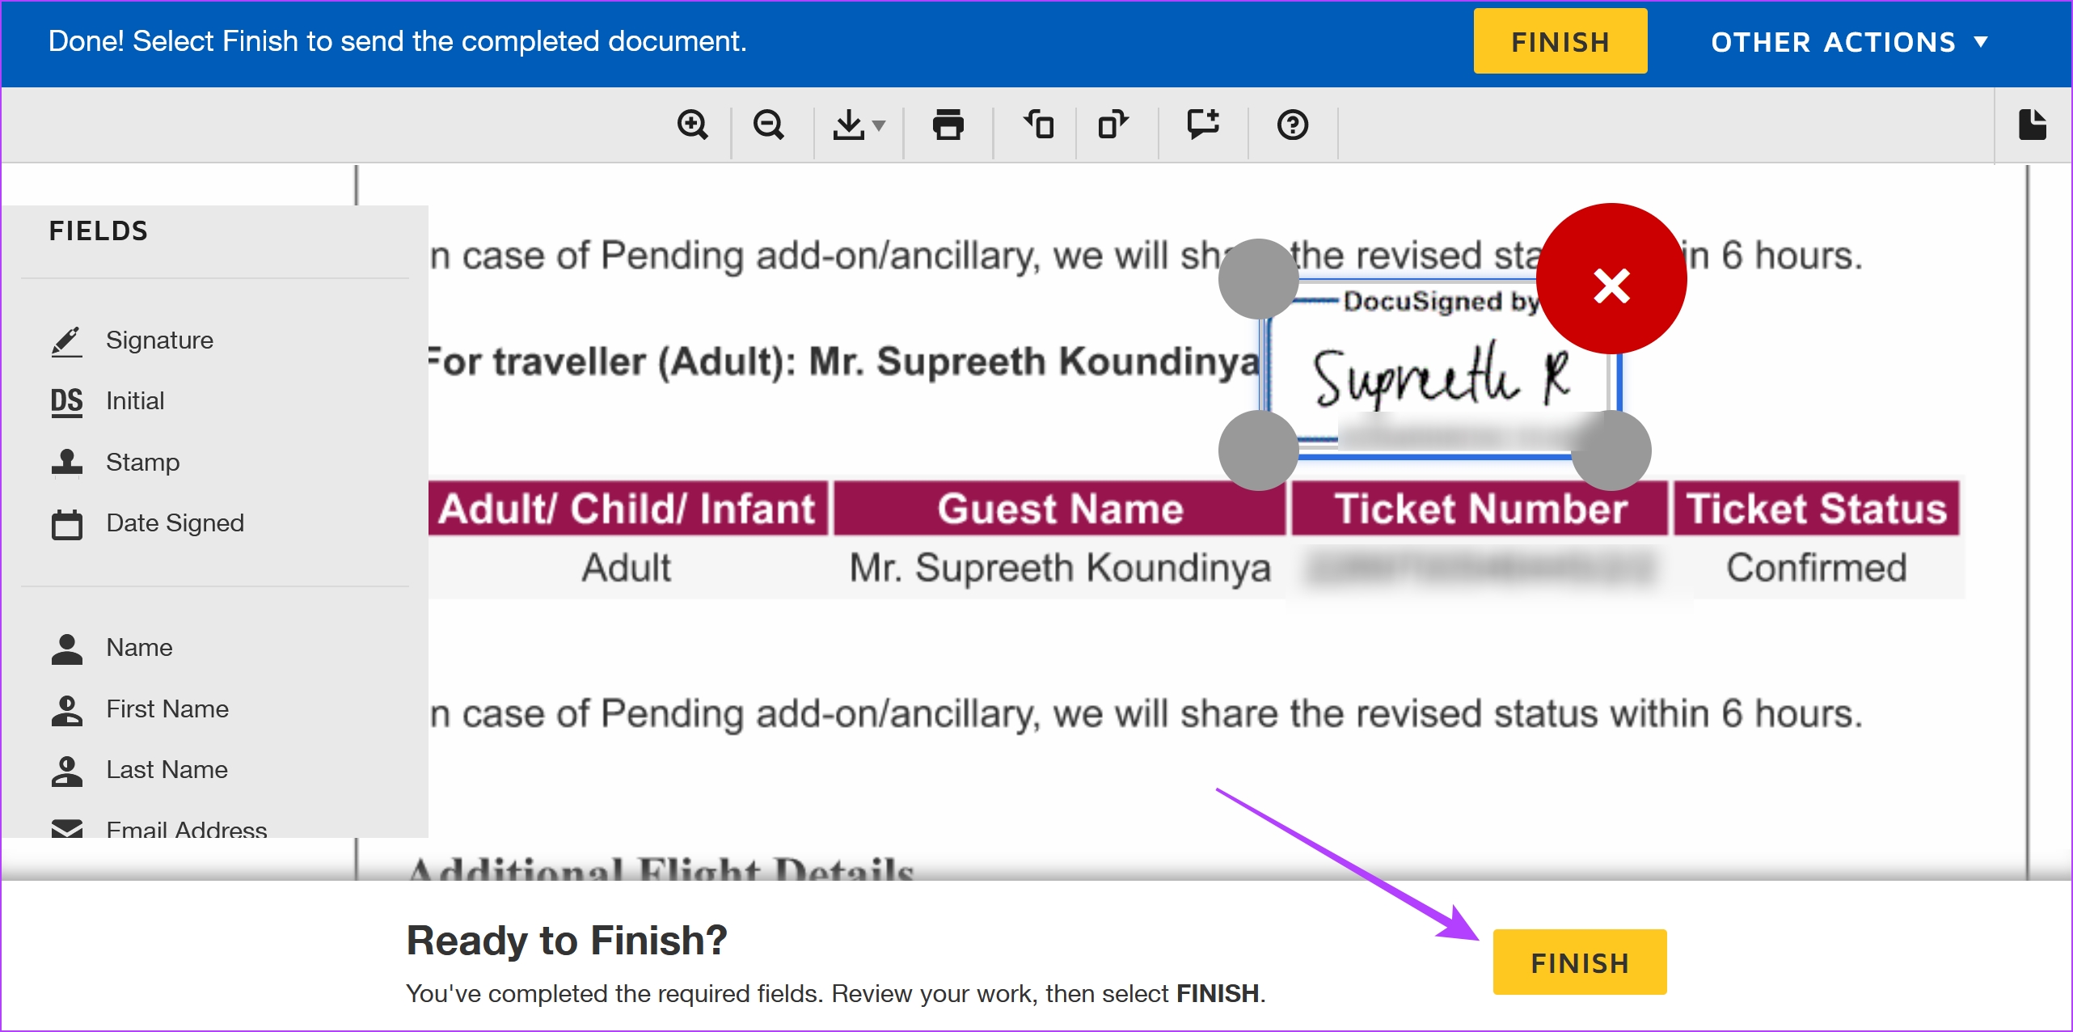The image size is (2073, 1032).
Task: Click the zoom out magnifier icon
Action: (x=768, y=125)
